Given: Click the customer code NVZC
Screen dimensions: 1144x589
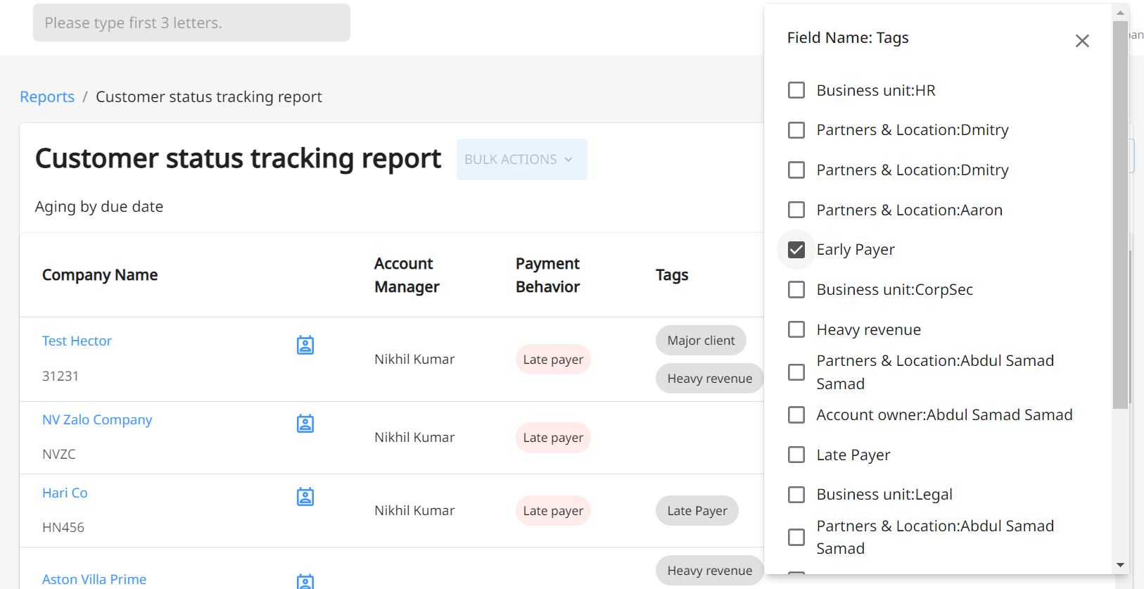Looking at the screenshot, I should tap(59, 455).
